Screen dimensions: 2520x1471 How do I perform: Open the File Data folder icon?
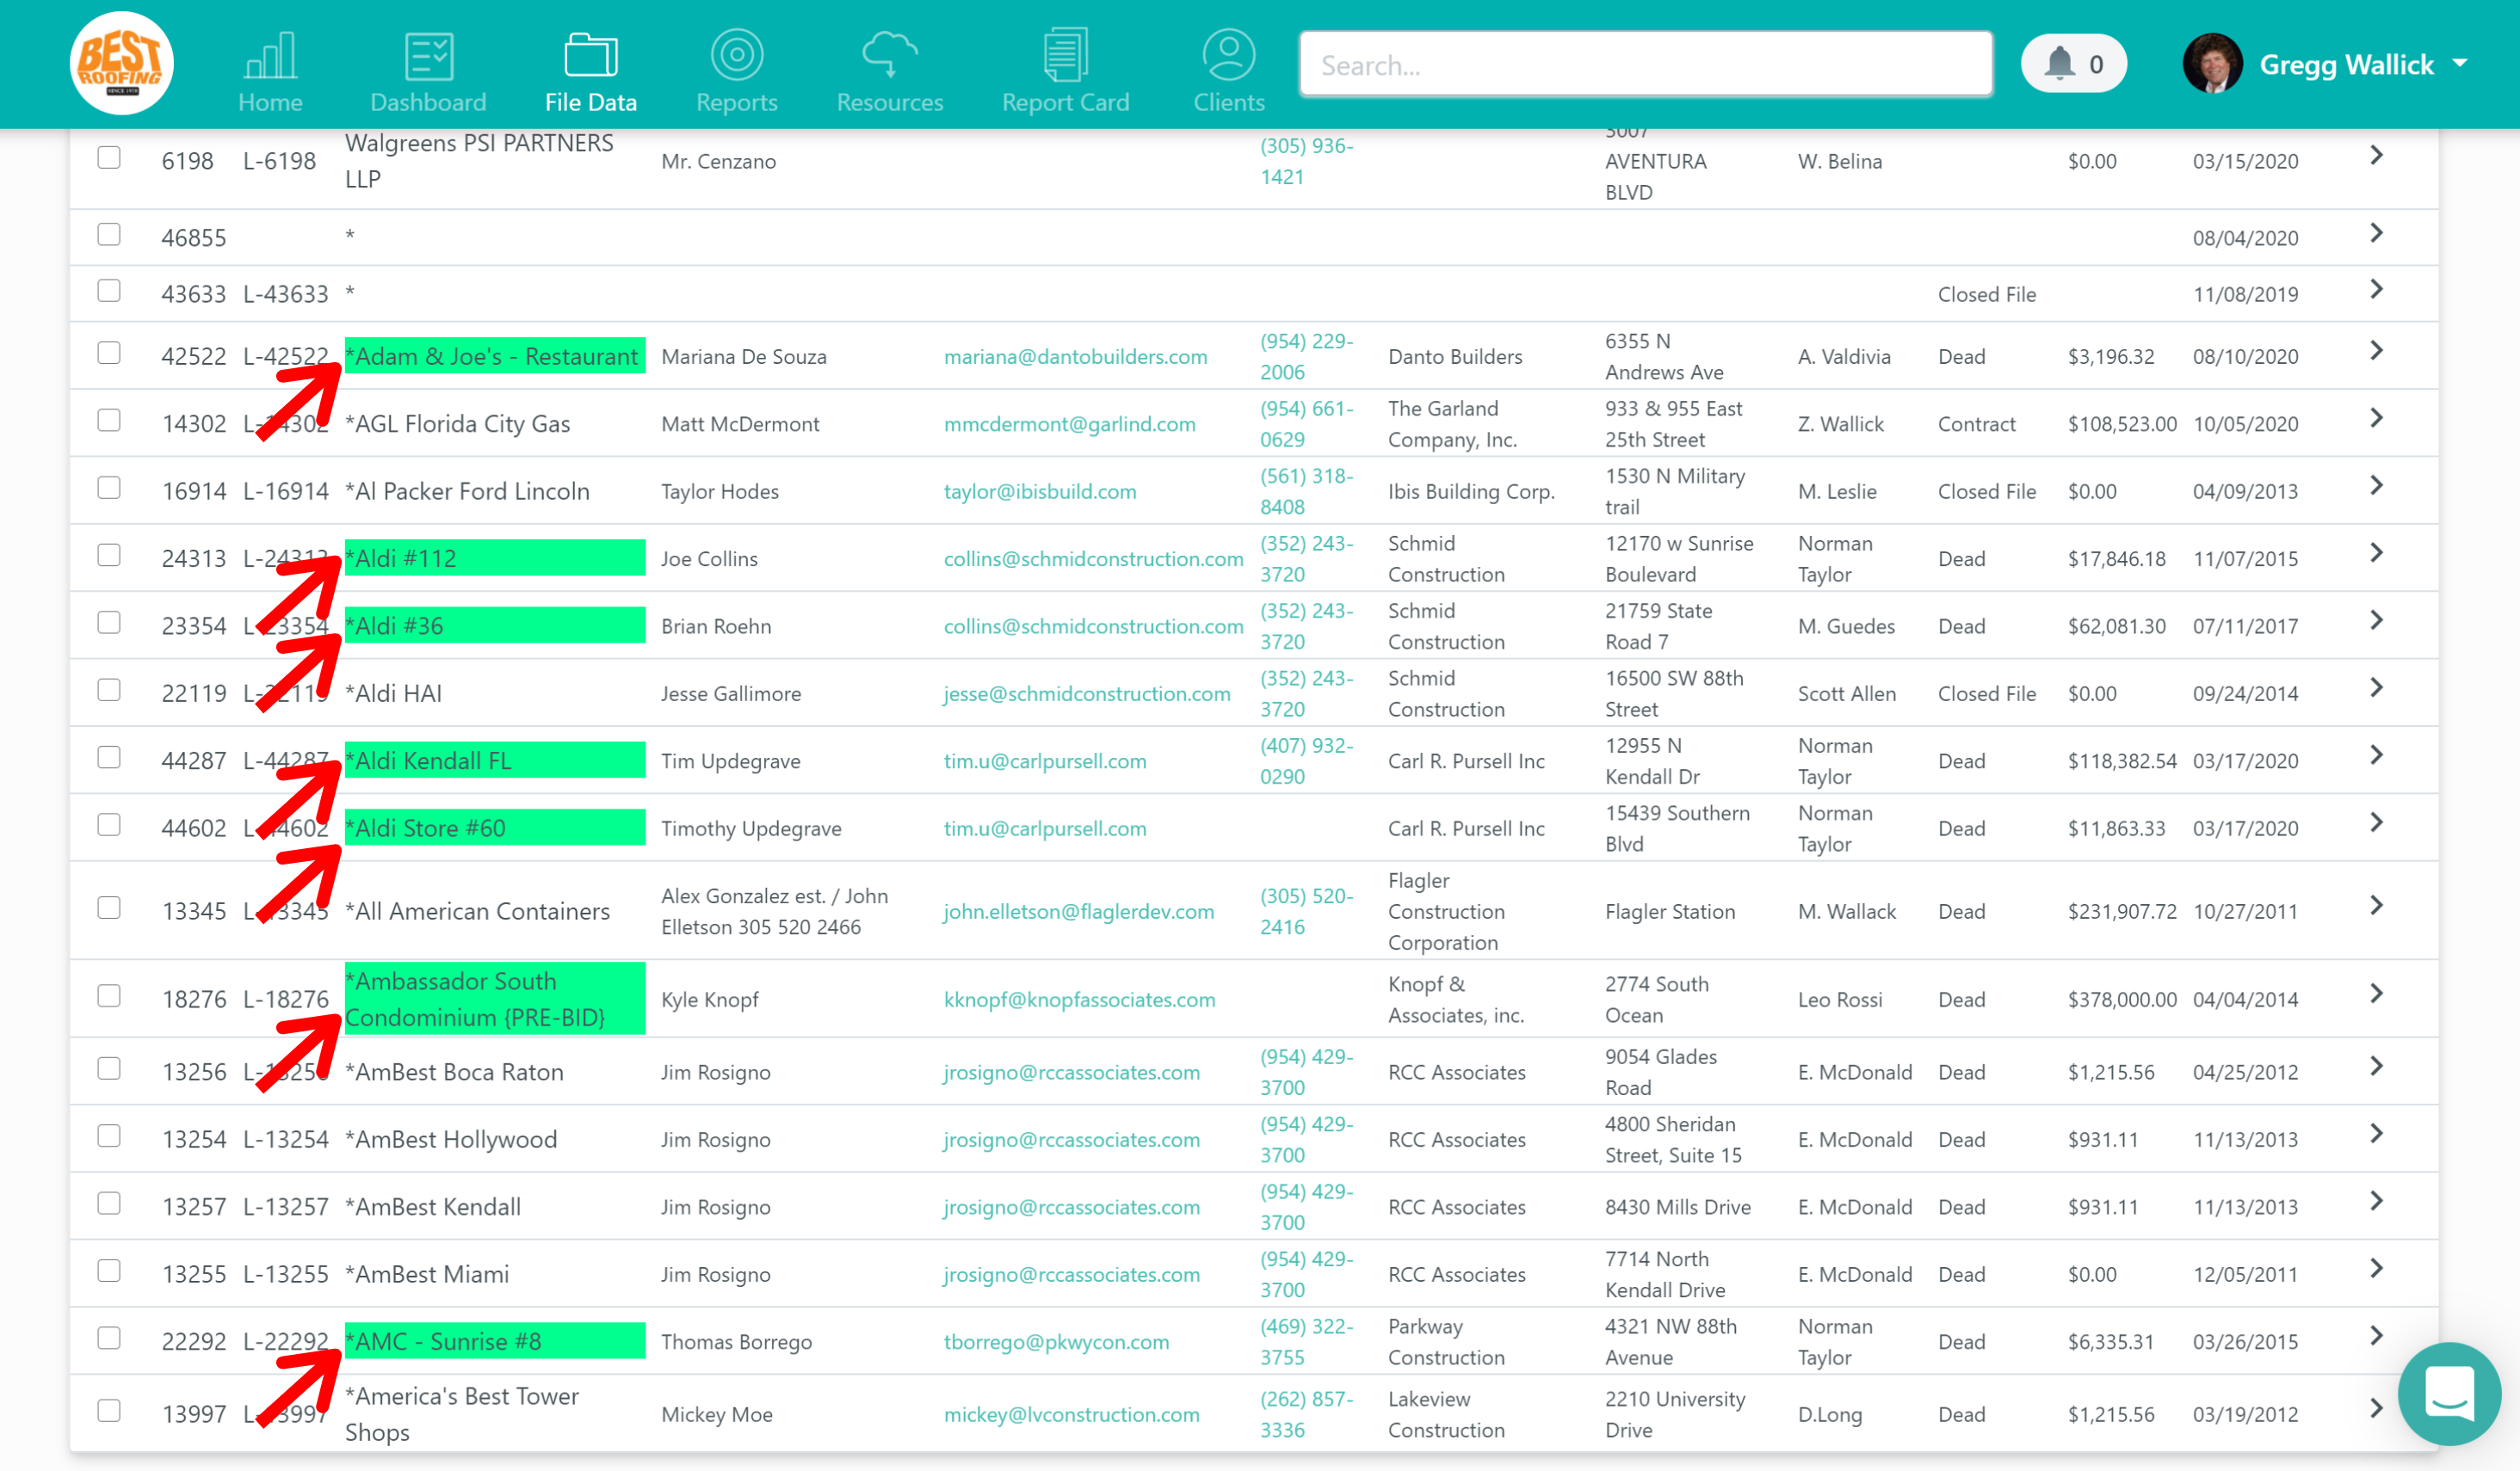[591, 55]
